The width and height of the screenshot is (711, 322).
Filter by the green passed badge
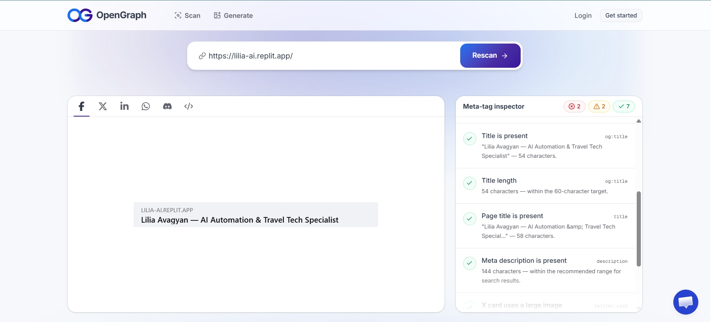pos(624,106)
